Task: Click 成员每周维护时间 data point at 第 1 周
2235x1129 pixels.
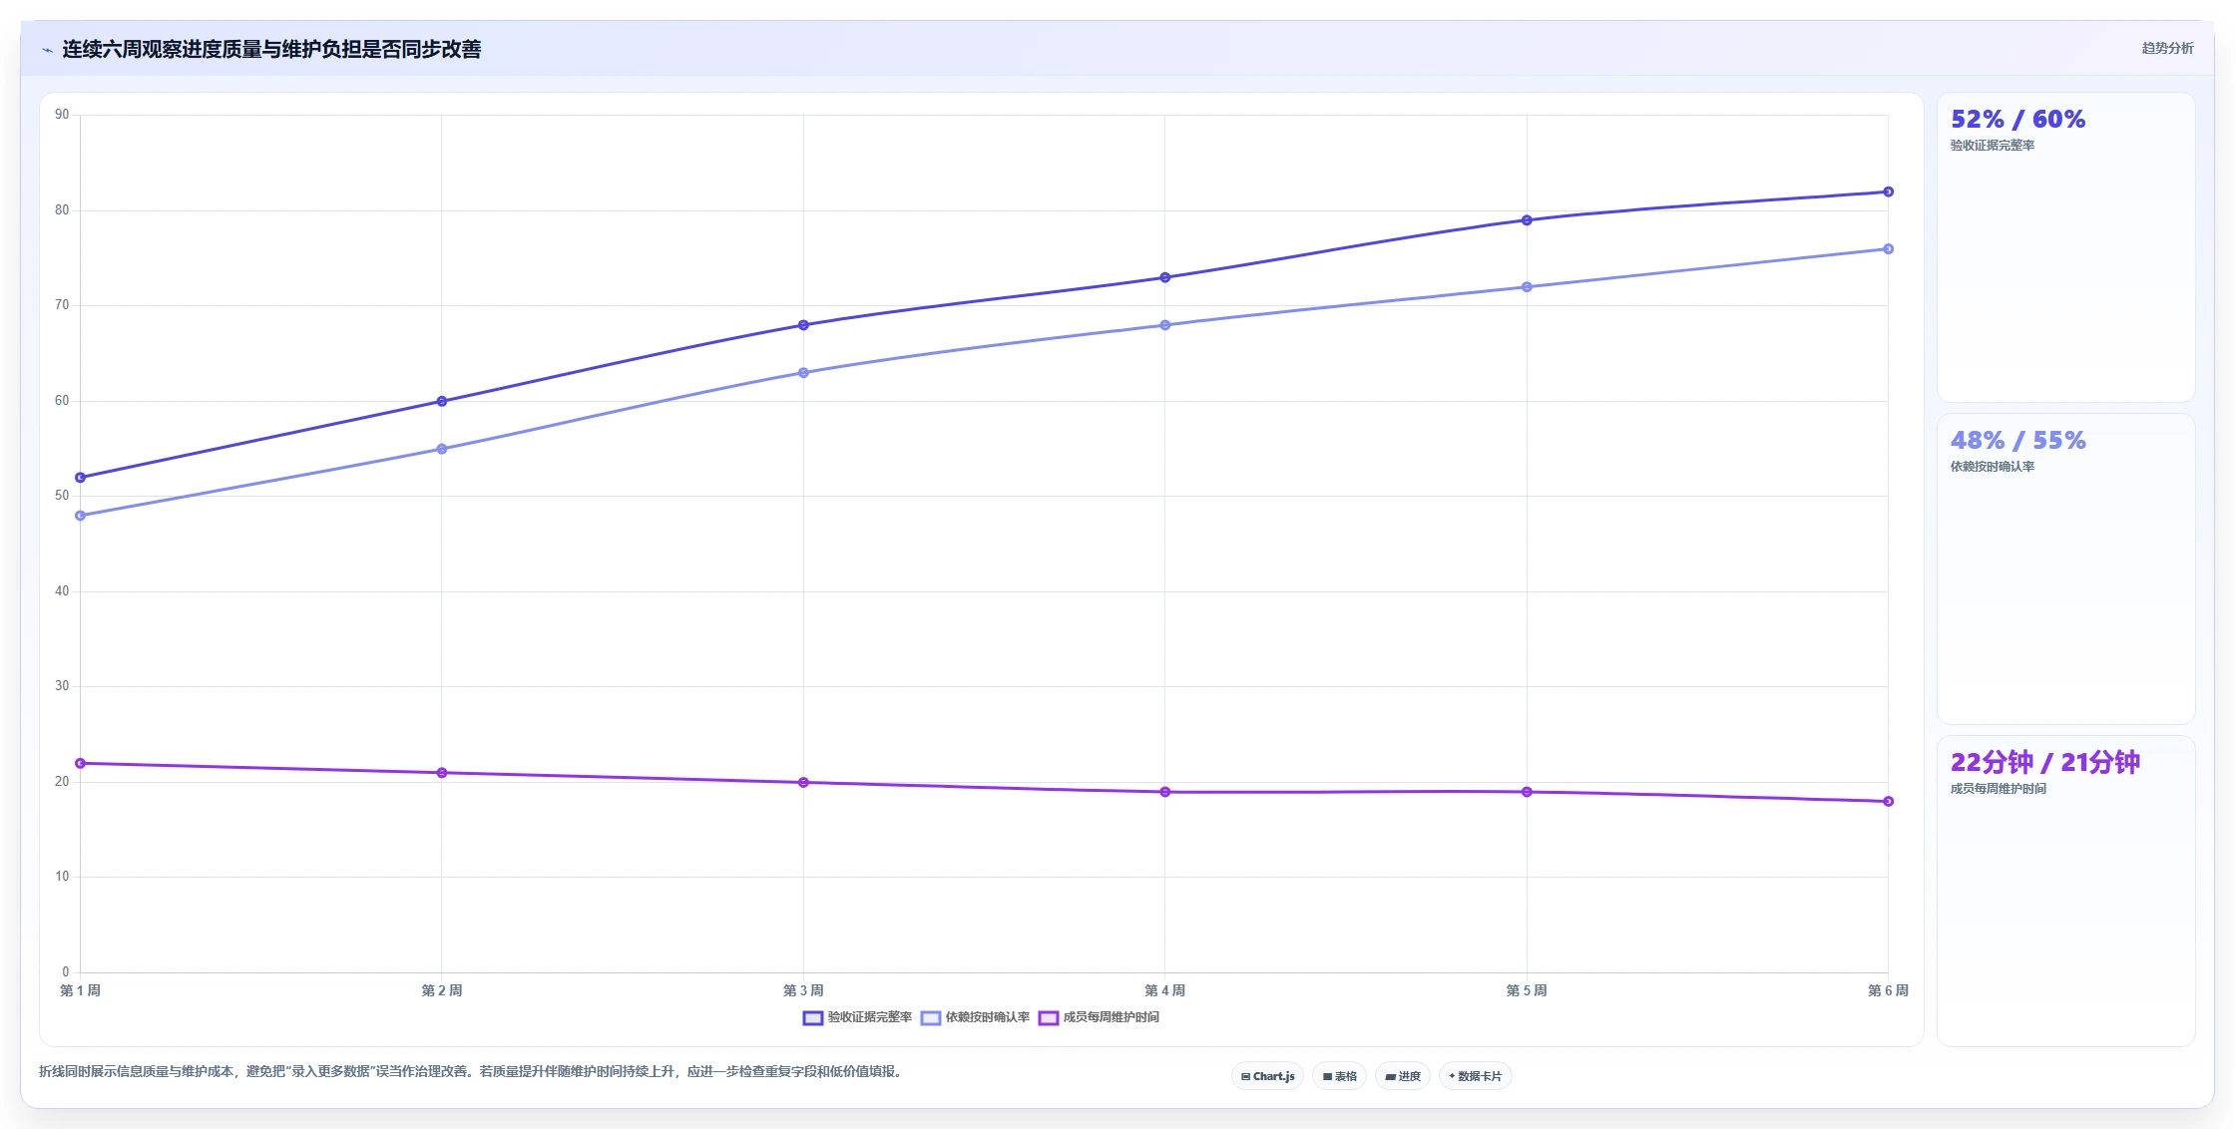Action: [x=81, y=763]
